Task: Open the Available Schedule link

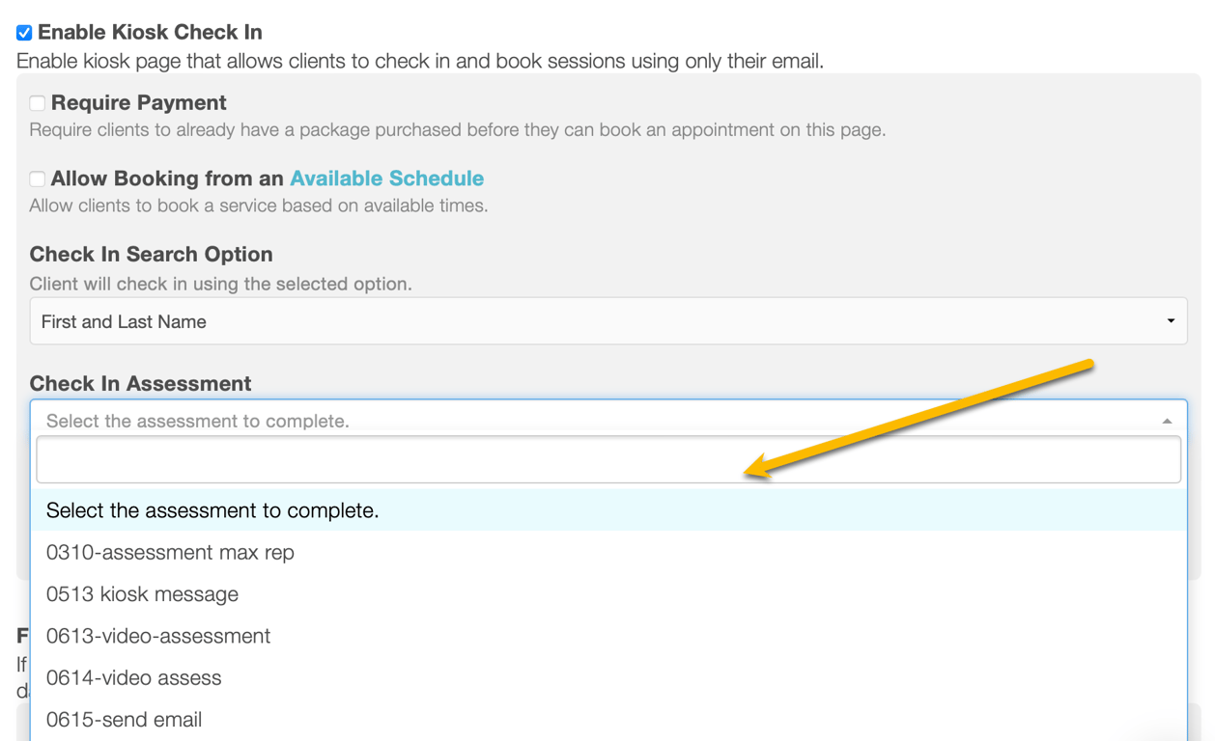Action: [x=386, y=178]
